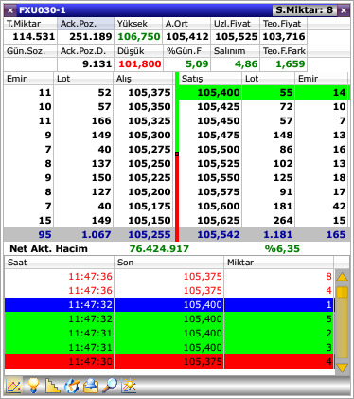Select the blue trade row at 11:47:32
354x399 pixels.
pyautogui.click(x=169, y=304)
